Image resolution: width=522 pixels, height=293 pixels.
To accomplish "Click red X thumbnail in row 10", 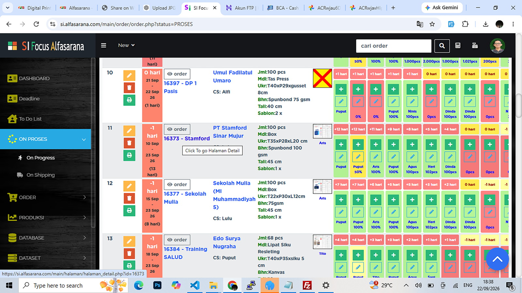I will pos(322,78).
